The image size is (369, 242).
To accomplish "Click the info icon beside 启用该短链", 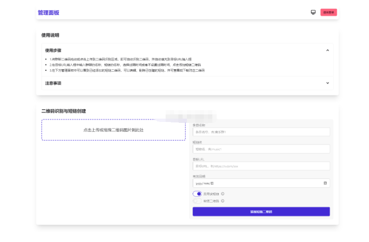I will [223, 194].
